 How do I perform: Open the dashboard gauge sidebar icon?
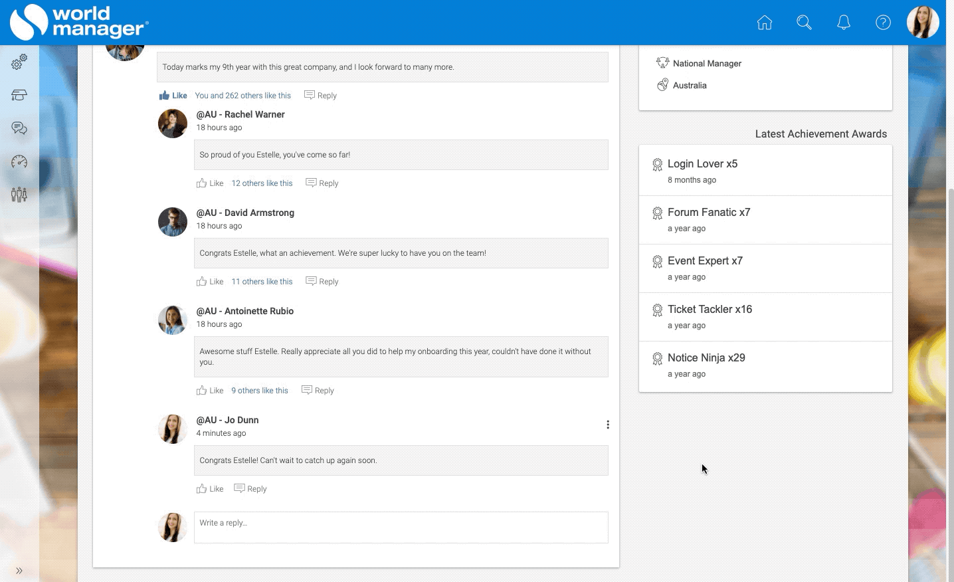[19, 161]
